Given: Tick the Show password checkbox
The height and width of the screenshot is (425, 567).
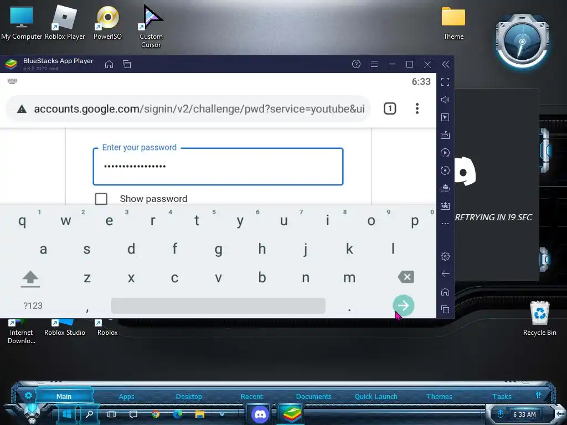Looking at the screenshot, I should 101,199.
